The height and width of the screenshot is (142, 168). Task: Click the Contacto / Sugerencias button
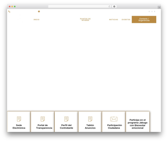tap(144, 19)
